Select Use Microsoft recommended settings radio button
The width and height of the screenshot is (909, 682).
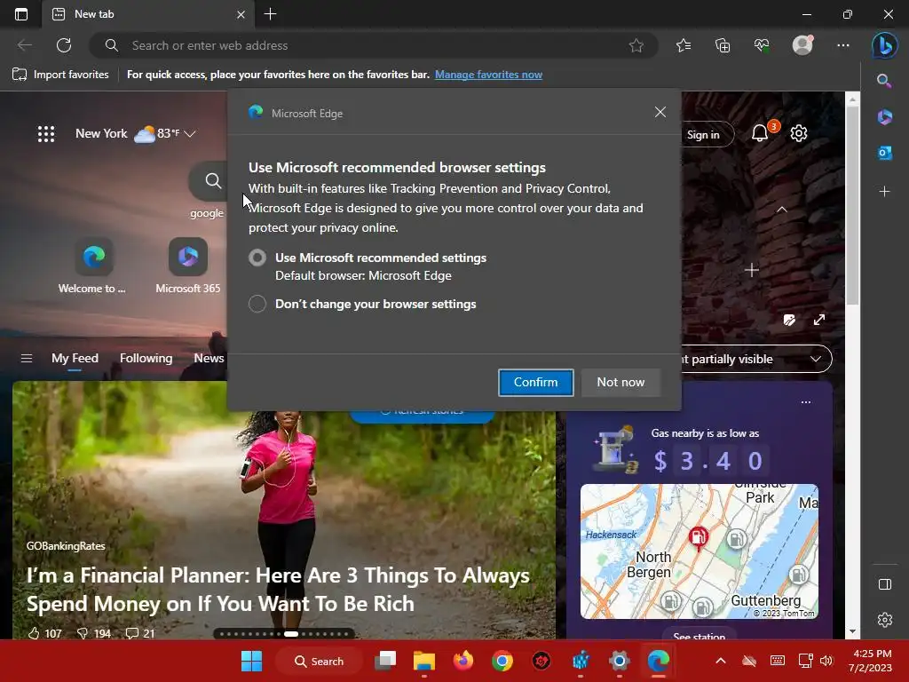[x=257, y=258]
